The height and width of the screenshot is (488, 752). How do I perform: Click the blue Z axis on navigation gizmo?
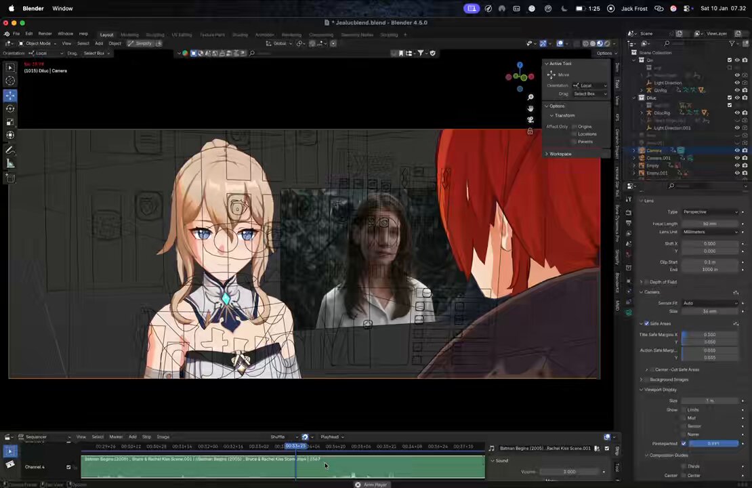(520, 65)
